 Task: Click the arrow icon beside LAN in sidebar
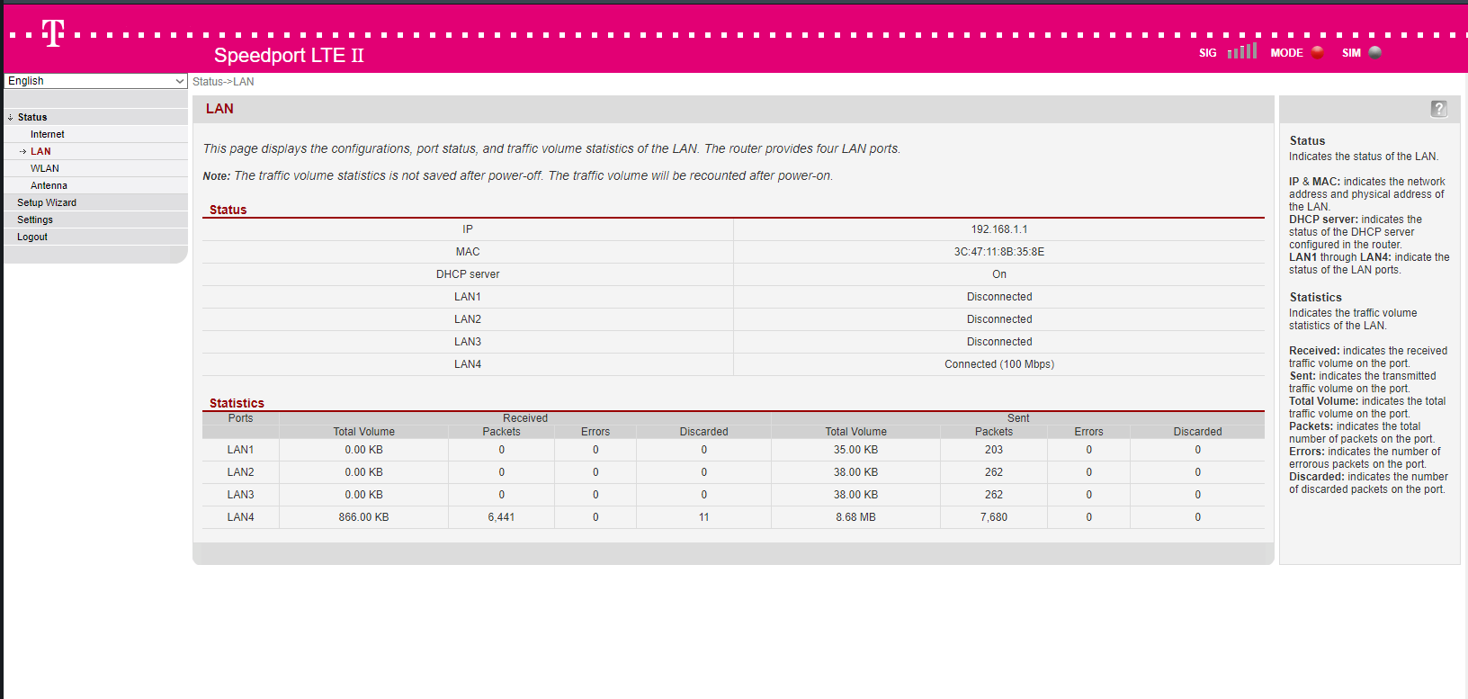(x=22, y=152)
